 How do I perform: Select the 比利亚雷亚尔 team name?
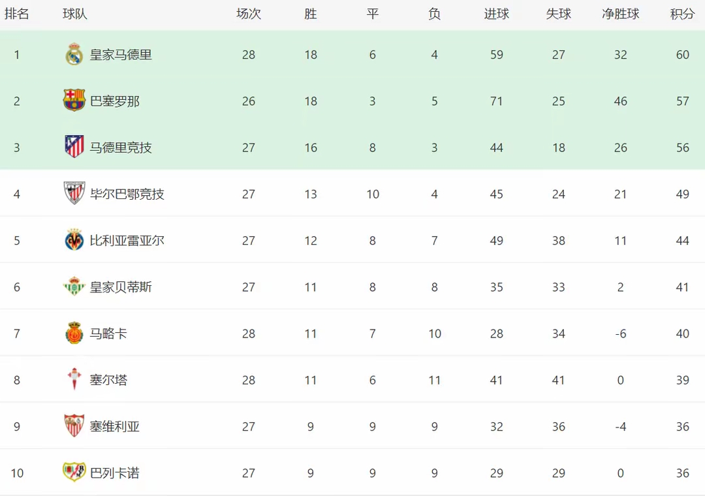tap(127, 240)
